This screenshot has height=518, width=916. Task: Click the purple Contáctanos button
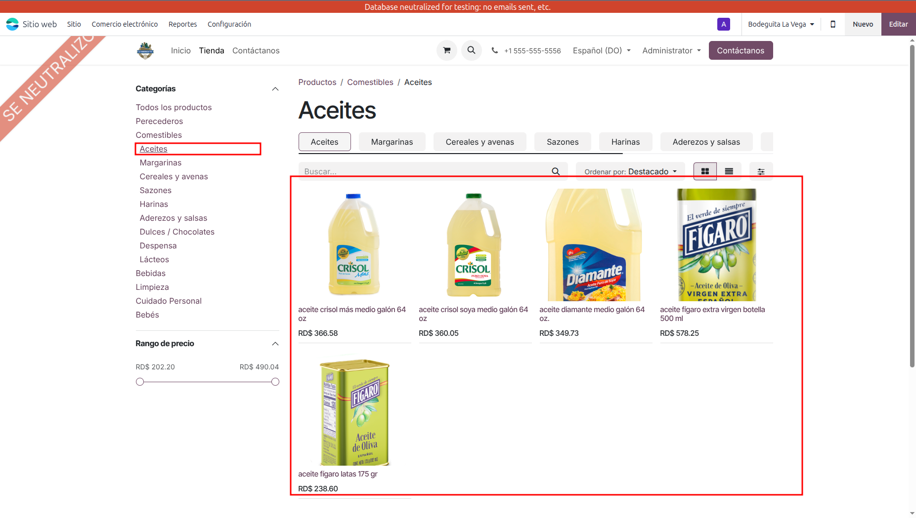click(x=740, y=50)
